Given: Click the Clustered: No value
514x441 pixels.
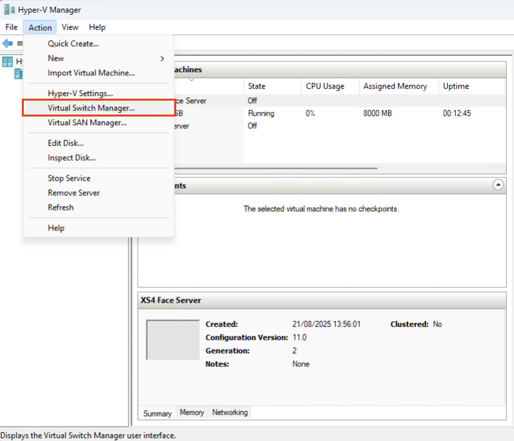Looking at the screenshot, I should coord(437,324).
